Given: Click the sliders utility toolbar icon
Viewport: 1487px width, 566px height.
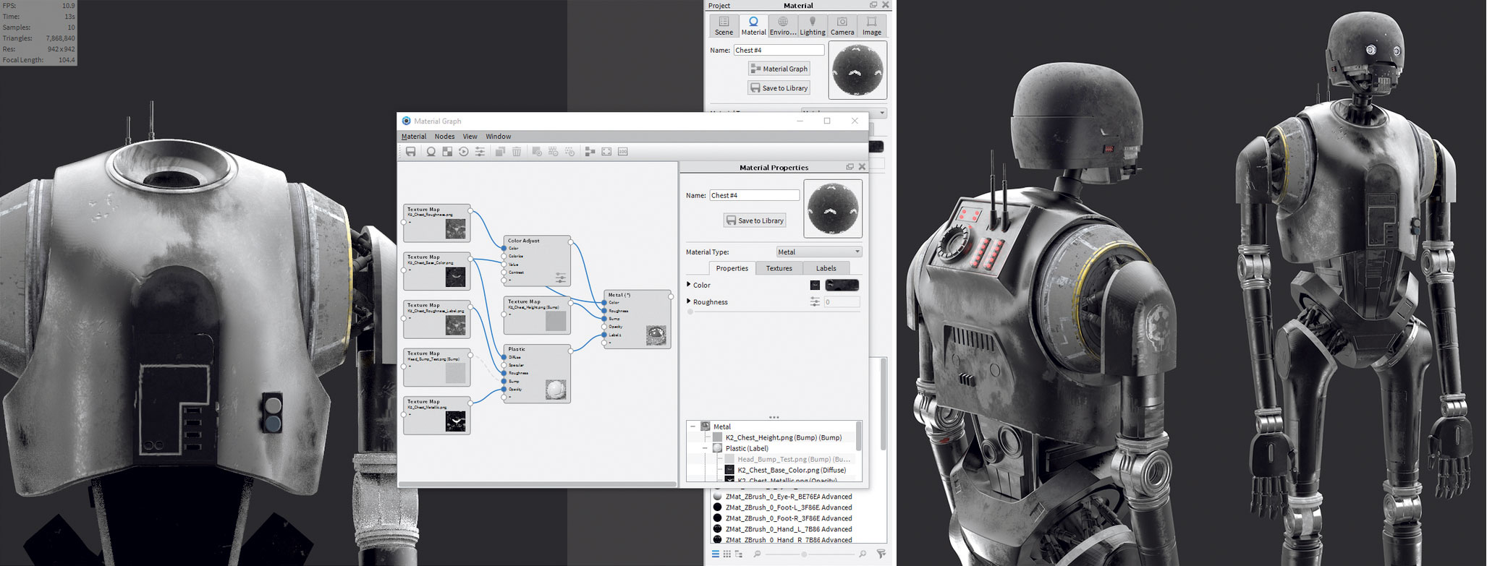Looking at the screenshot, I should coord(480,152).
